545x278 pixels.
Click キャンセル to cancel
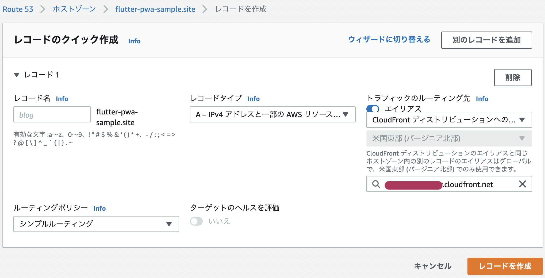[x=432, y=266]
